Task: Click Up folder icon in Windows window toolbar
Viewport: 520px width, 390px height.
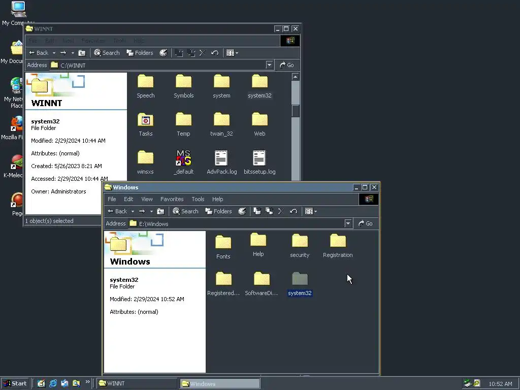Action: coord(160,211)
